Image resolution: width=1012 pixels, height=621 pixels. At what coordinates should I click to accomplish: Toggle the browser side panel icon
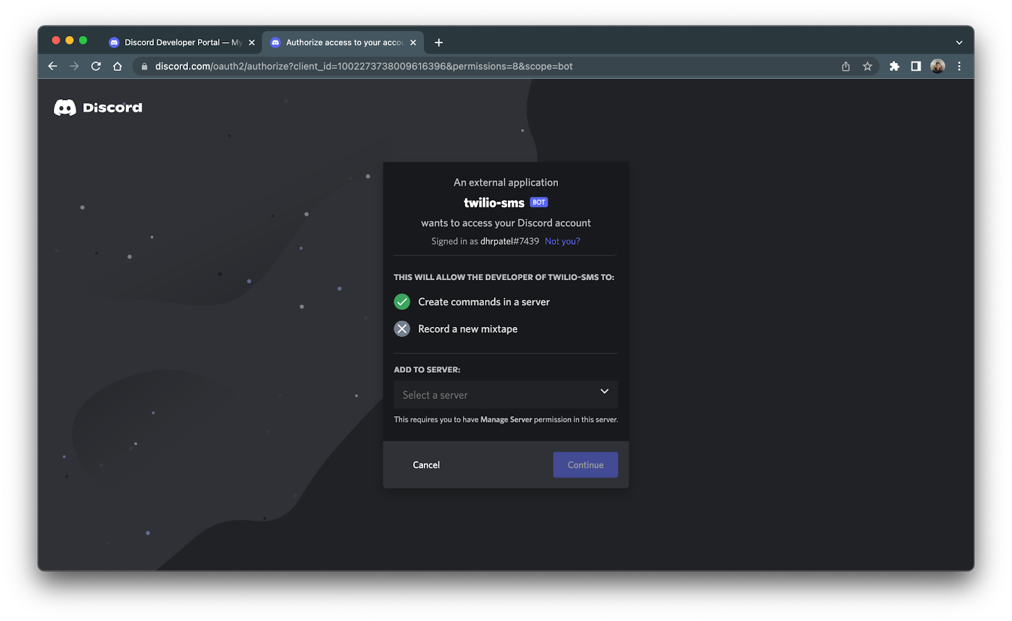pyautogui.click(x=916, y=66)
